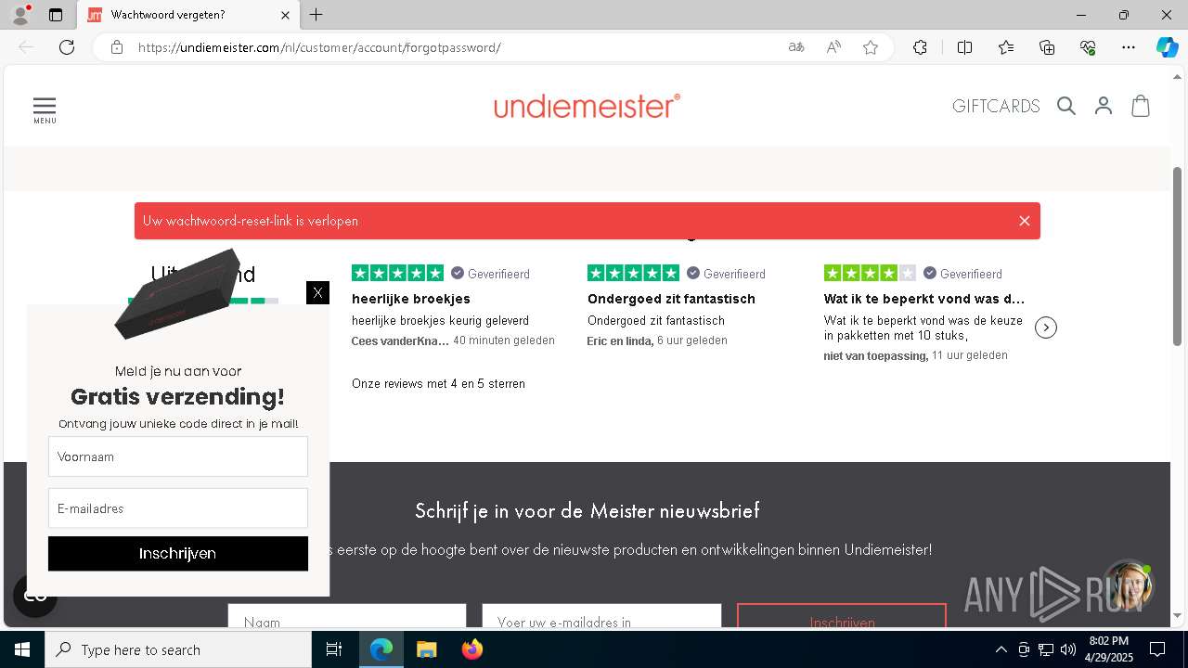Open the account person icon

1104,106
